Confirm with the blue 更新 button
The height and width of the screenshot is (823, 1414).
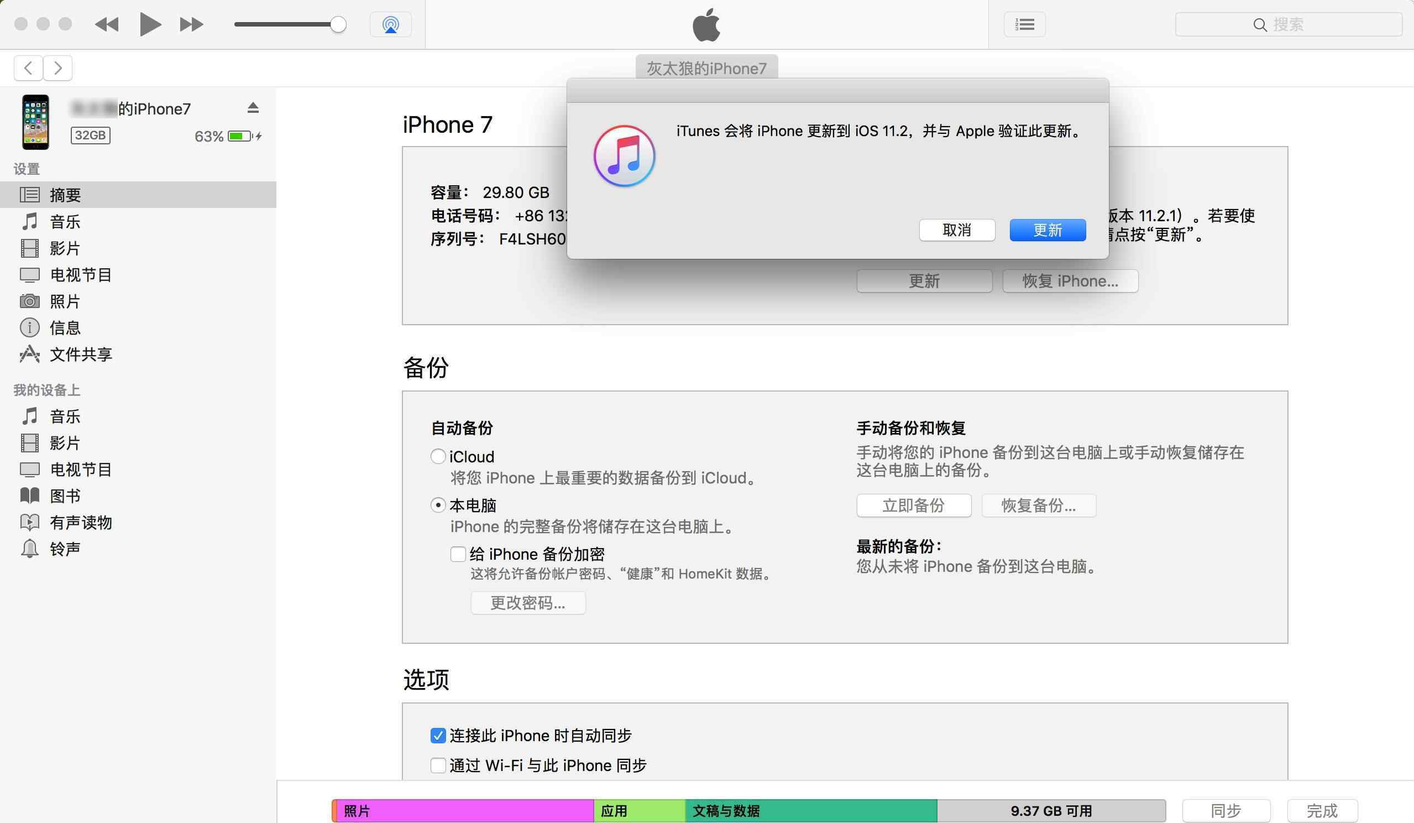coord(1048,230)
